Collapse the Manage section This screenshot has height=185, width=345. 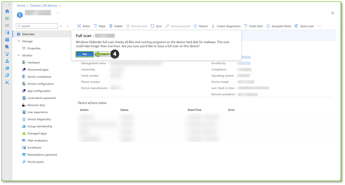(19, 41)
